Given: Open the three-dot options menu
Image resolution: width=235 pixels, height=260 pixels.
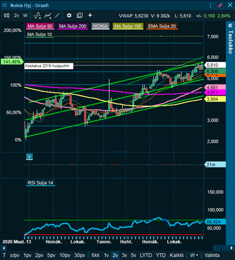Looking at the screenshot, I should click(x=210, y=5).
